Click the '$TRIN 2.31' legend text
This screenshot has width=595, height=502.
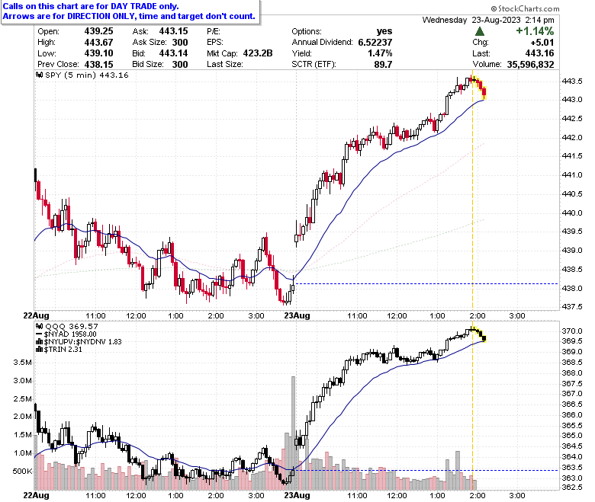63,350
